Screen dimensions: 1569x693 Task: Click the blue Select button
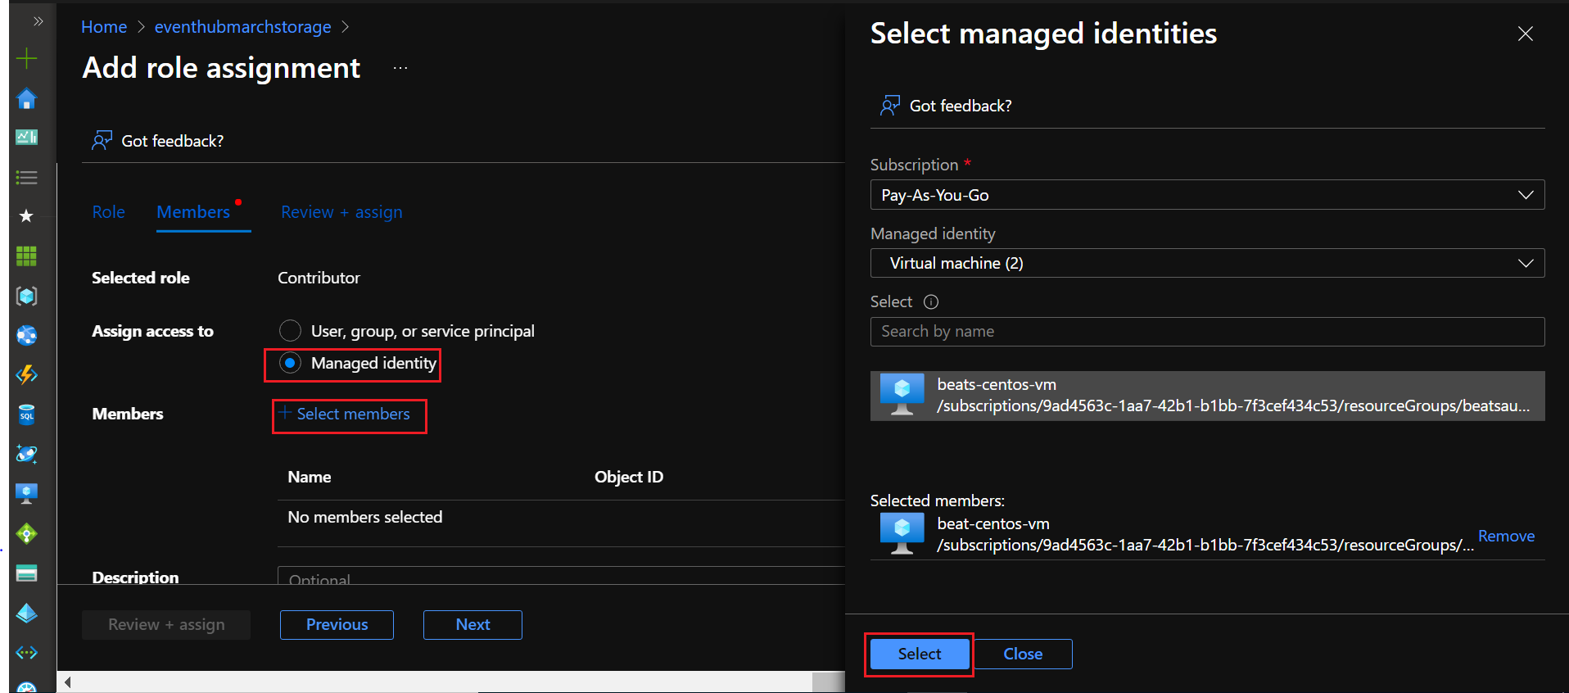tap(919, 654)
